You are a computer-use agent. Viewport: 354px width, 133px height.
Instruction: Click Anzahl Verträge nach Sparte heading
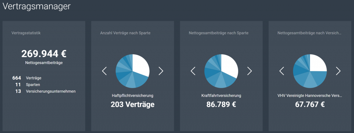pyautogui.click(x=125, y=33)
